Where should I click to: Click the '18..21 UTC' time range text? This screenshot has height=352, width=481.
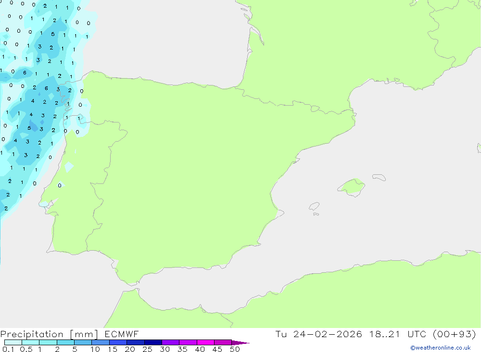point(398,334)
